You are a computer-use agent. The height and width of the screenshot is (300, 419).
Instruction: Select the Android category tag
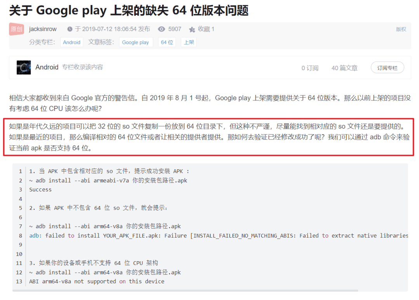[71, 42]
